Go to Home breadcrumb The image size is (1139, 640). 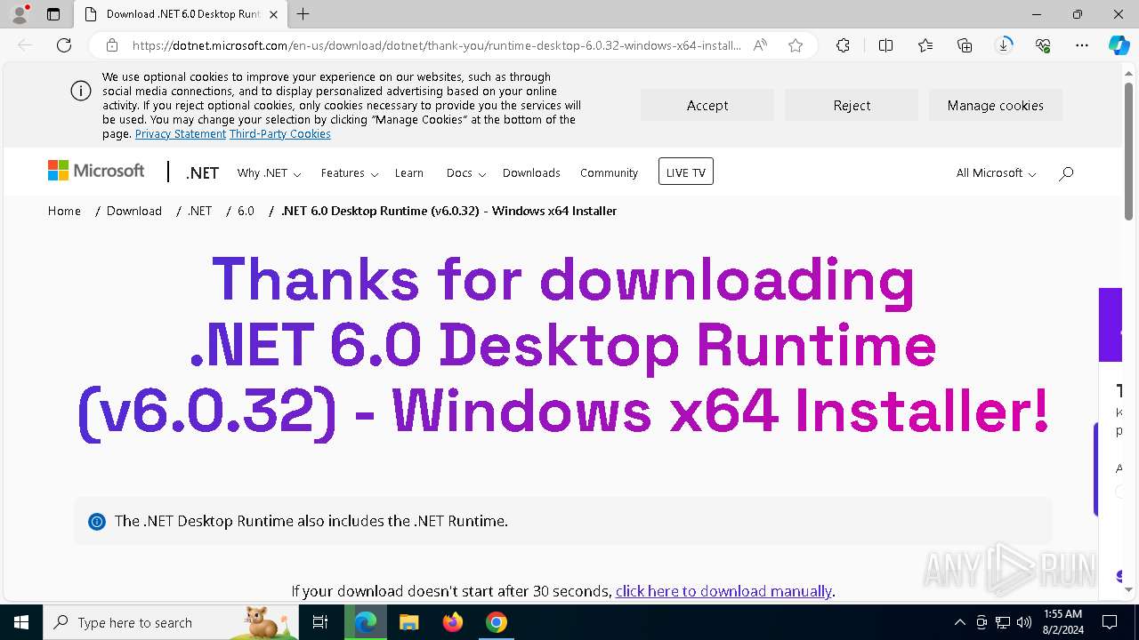[64, 211]
